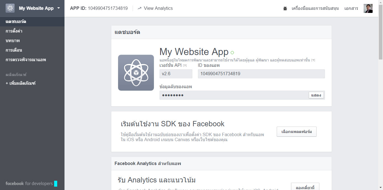Image resolution: width=383 pixels, height=190 pixels.
Task: Click the large app icon thumbnail
Action: tap(136, 73)
